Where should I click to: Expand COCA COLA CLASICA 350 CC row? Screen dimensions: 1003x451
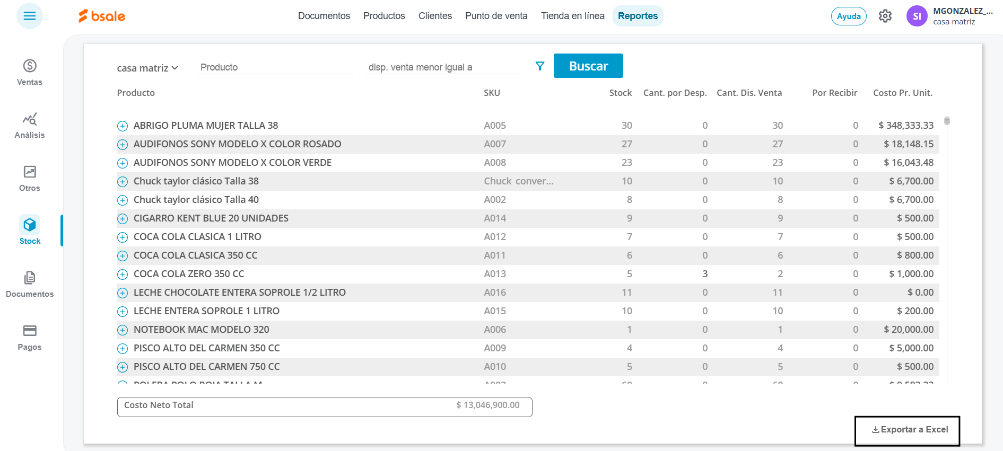click(123, 256)
